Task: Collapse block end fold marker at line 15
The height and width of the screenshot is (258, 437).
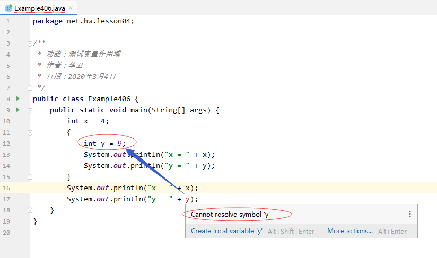Action: (x=30, y=177)
